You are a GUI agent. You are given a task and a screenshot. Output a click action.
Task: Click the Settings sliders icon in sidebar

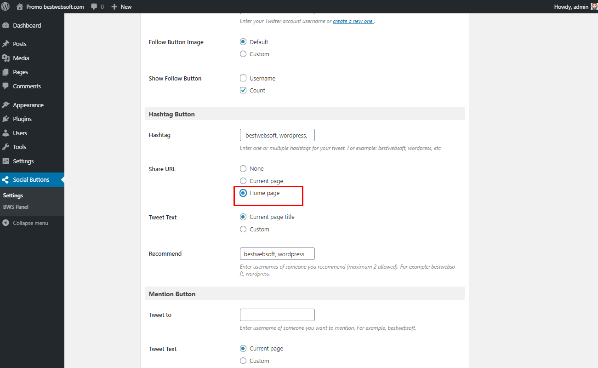(x=6, y=161)
